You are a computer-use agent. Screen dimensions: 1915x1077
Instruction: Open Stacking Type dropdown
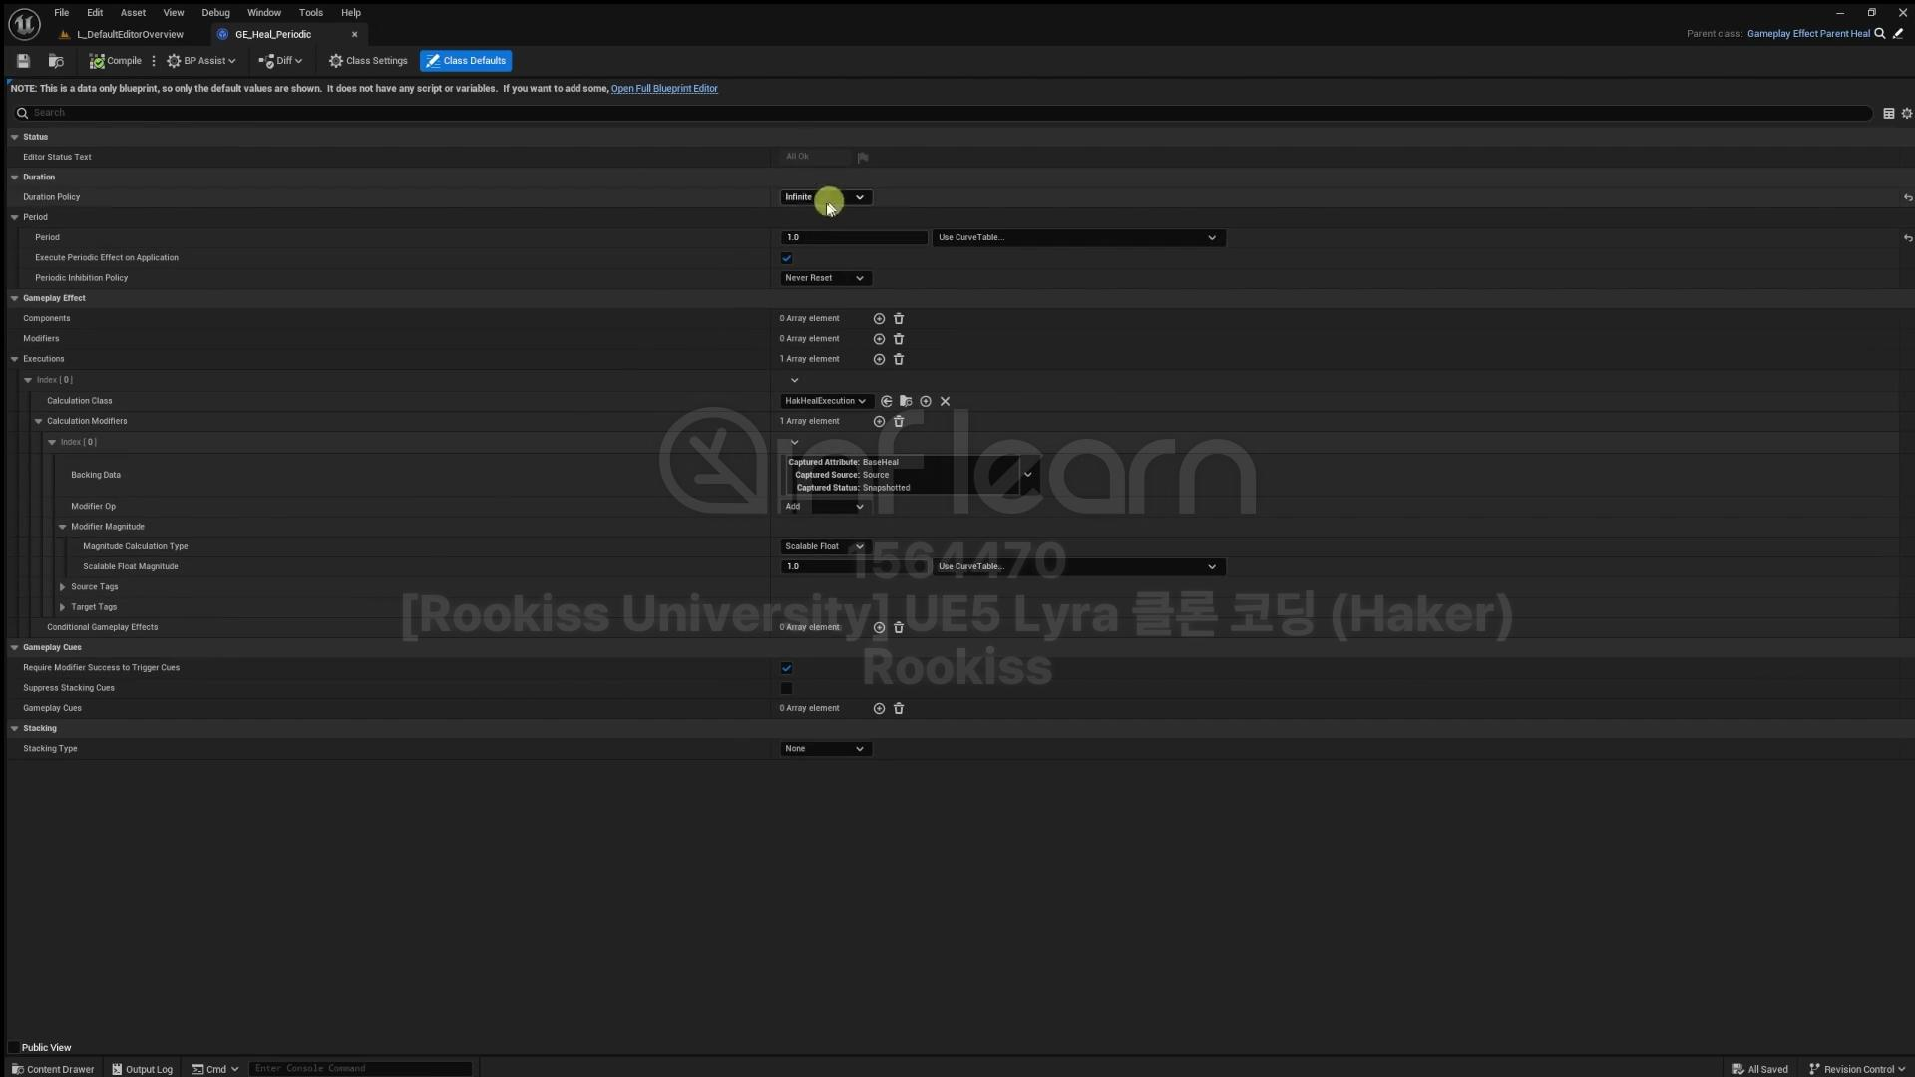(824, 749)
